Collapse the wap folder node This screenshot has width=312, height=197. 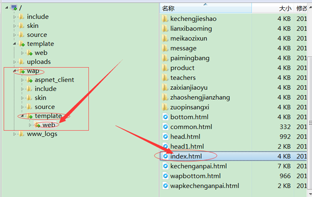click(15, 71)
